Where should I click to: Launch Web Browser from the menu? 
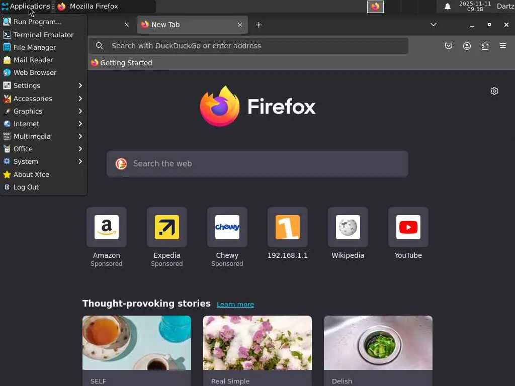[x=43, y=72]
